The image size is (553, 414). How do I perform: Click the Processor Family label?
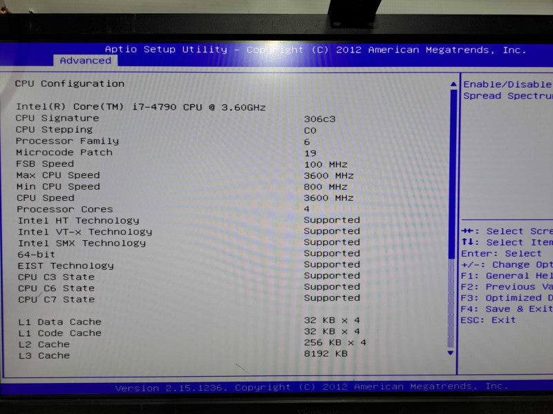pyautogui.click(x=67, y=141)
